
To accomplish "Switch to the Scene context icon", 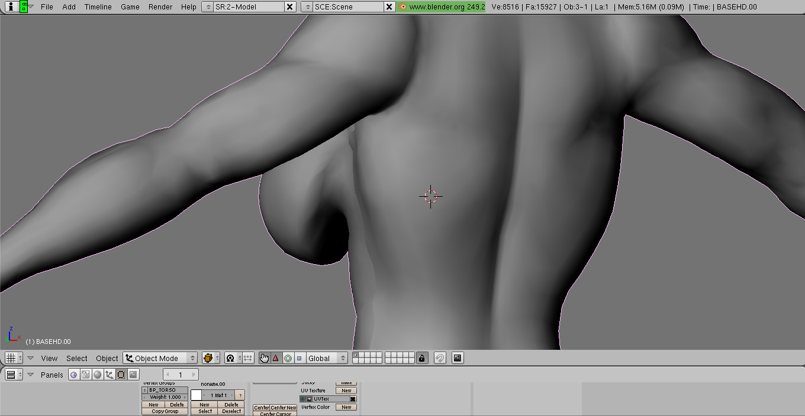I will (x=133, y=375).
